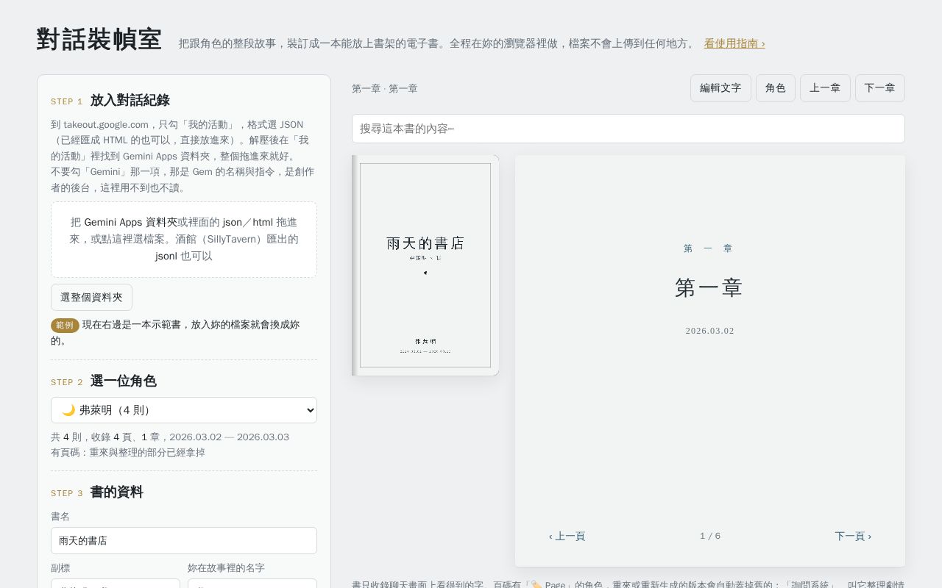The width and height of the screenshot is (942, 588).
Task: Click the 第一章 · 第一章 breadcrumb text
Action: point(385,89)
